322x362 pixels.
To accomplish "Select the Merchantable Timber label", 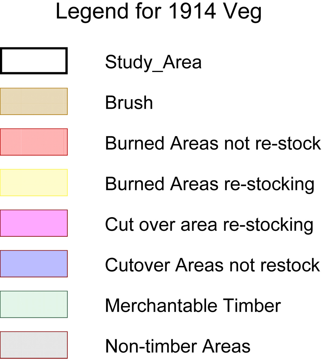I will coord(193,305).
